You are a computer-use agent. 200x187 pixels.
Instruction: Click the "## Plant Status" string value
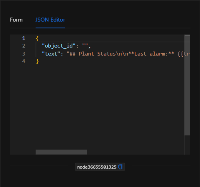[128, 54]
